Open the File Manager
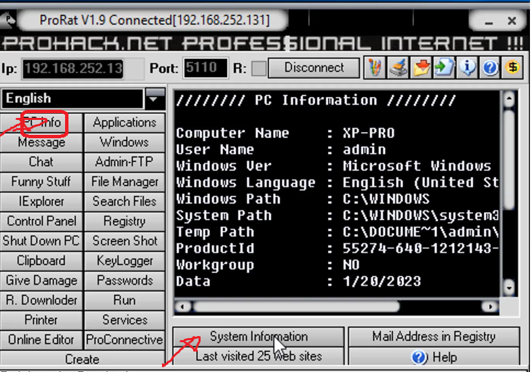The image size is (532, 372). (x=125, y=182)
